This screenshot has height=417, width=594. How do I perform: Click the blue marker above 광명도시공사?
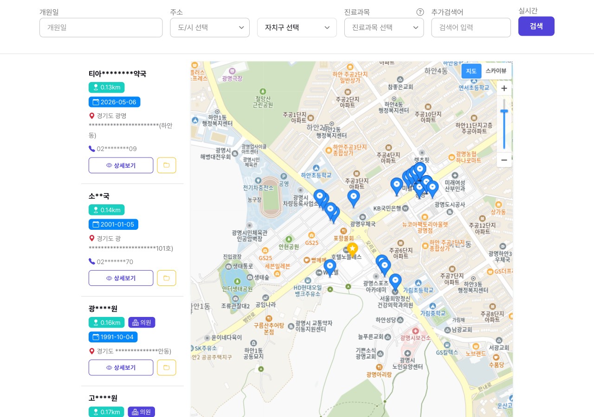[x=433, y=189]
